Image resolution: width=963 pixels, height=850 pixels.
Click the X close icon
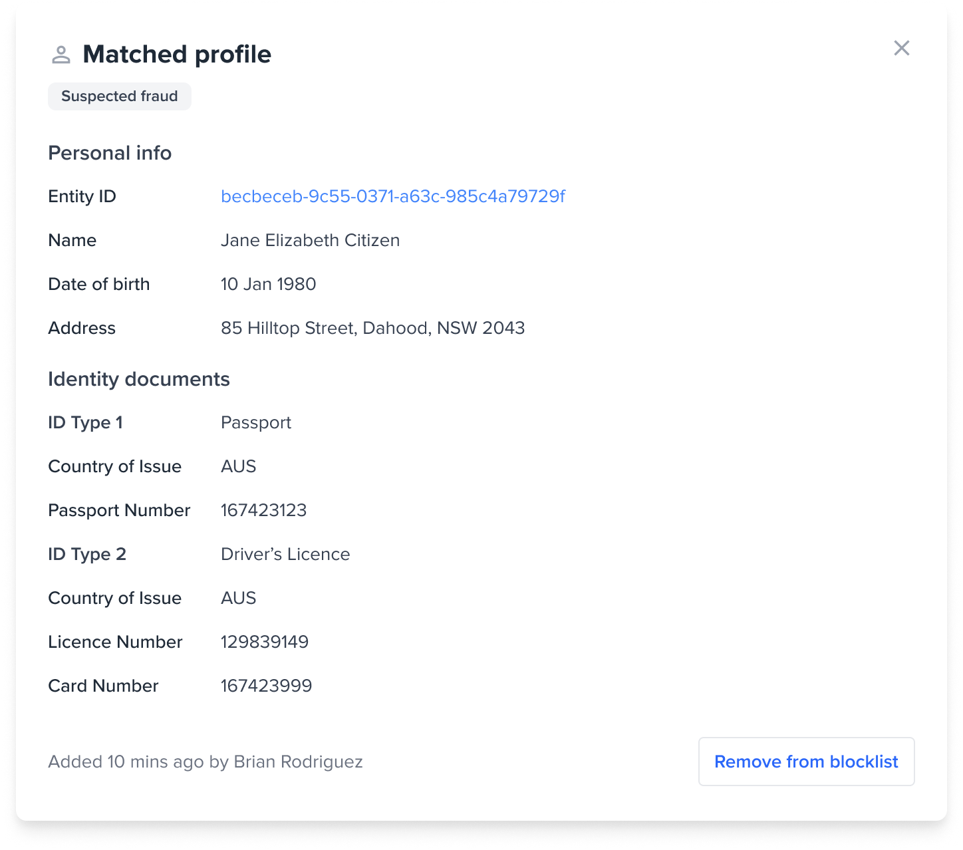tap(902, 48)
